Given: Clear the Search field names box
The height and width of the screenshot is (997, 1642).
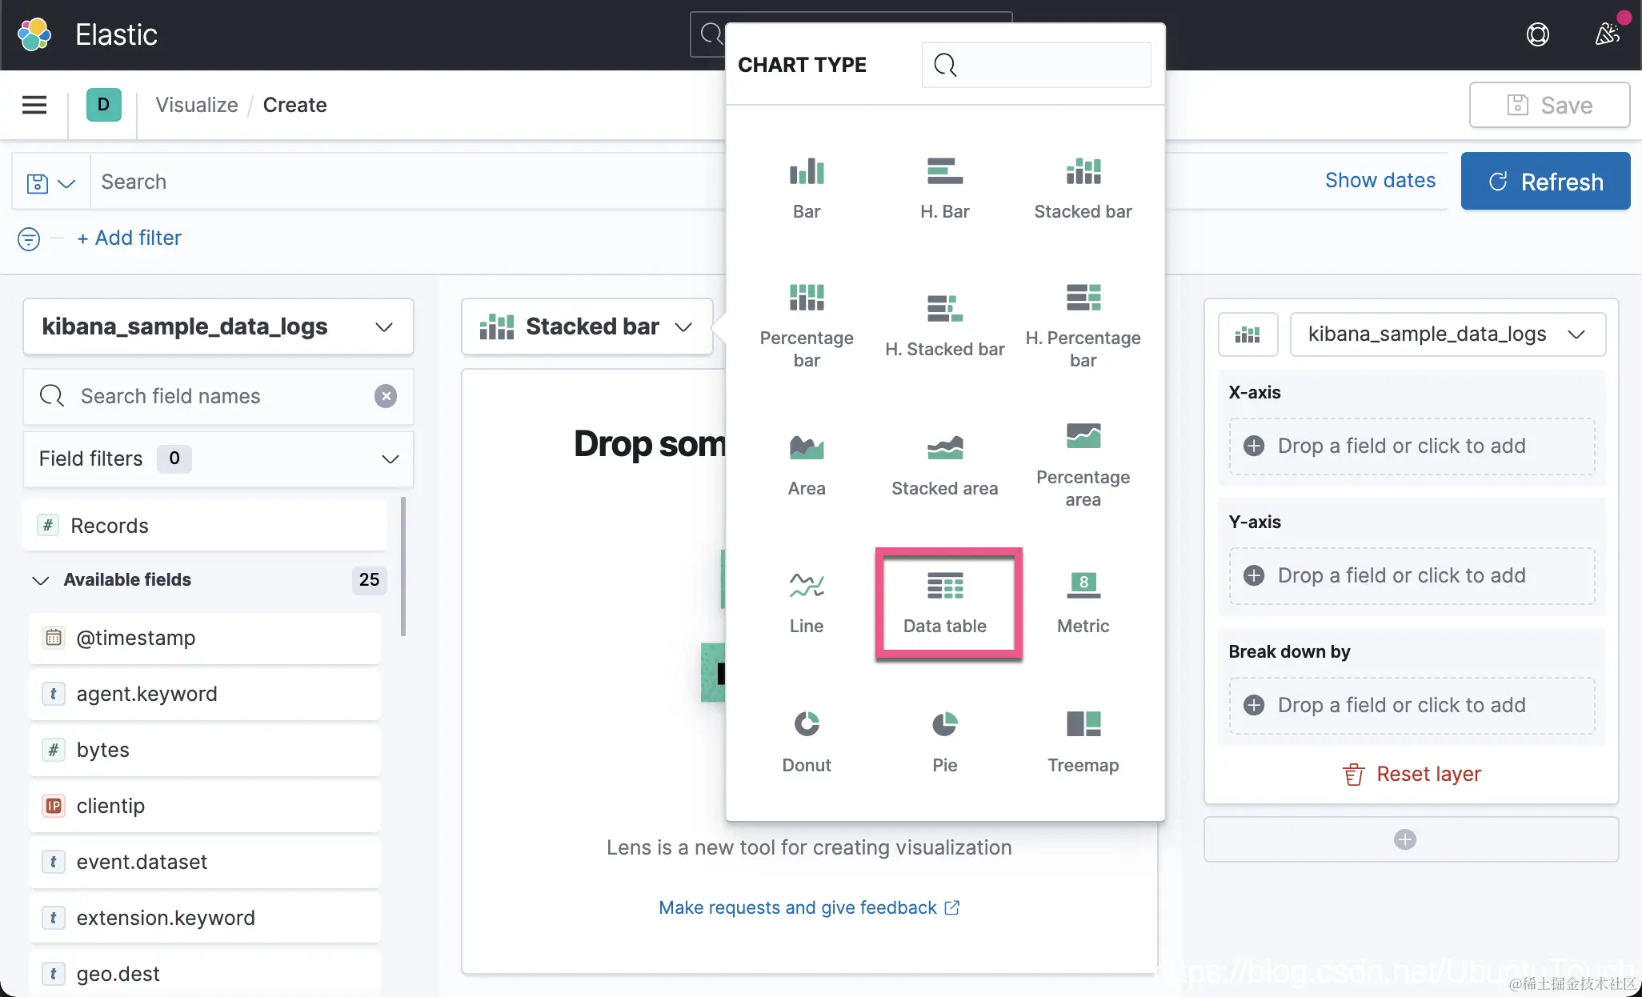Looking at the screenshot, I should (386, 396).
